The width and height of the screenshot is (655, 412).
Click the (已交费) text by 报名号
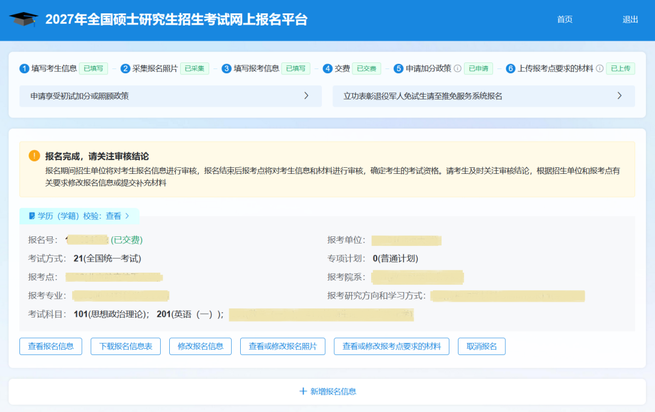click(x=127, y=240)
